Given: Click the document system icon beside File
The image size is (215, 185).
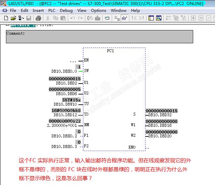Looking at the screenshot, I should (x=5, y=11).
